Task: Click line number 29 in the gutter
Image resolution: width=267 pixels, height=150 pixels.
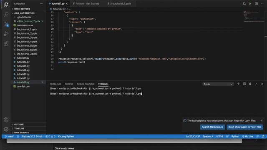Action: 52,59
